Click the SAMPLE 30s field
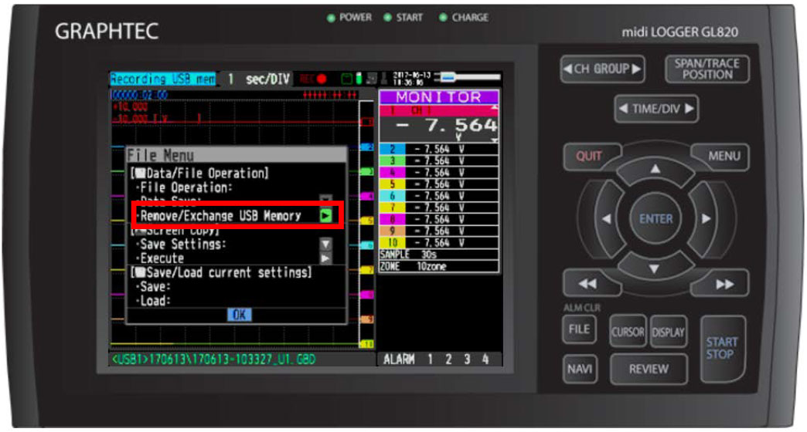The width and height of the screenshot is (807, 432). point(438,255)
